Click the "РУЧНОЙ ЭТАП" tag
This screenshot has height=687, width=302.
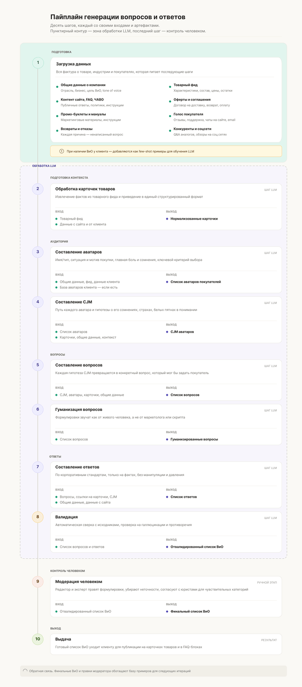coord(267,583)
